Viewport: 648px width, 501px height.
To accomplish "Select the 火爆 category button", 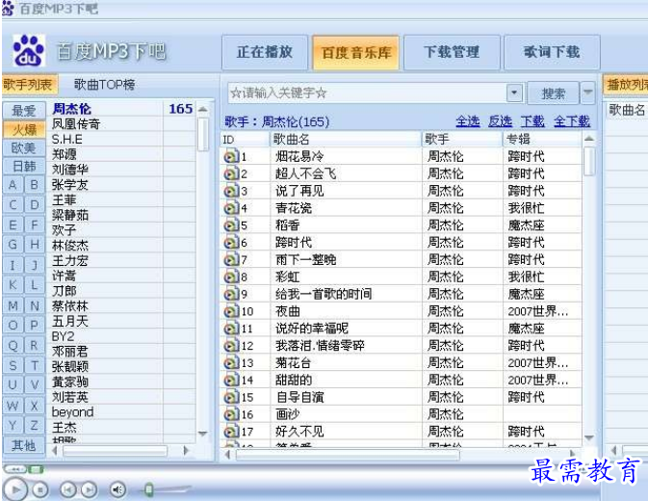I will click(24, 129).
